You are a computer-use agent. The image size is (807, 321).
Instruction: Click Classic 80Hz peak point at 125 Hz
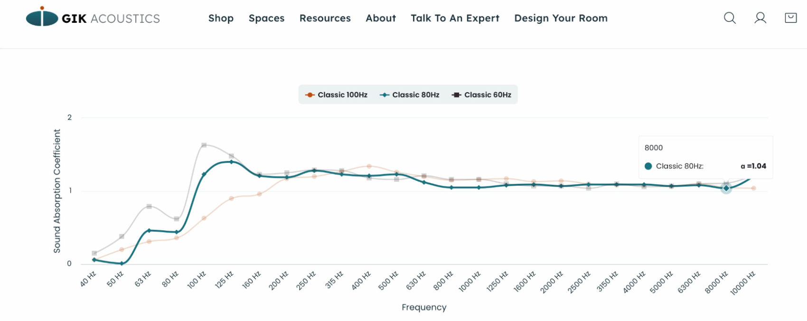click(x=231, y=161)
